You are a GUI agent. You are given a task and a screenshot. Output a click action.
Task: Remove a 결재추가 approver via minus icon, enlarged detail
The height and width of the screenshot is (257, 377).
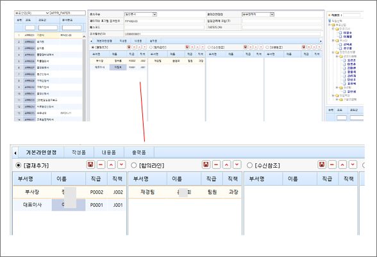(101, 164)
